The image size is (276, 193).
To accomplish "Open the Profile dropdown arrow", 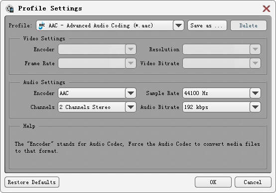I will point(178,26).
